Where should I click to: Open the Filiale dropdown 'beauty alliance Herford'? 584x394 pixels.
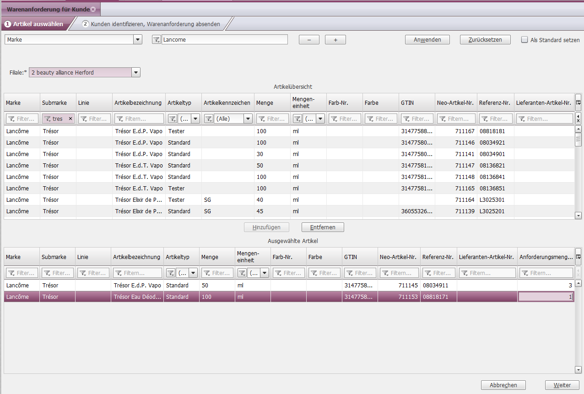pos(135,72)
